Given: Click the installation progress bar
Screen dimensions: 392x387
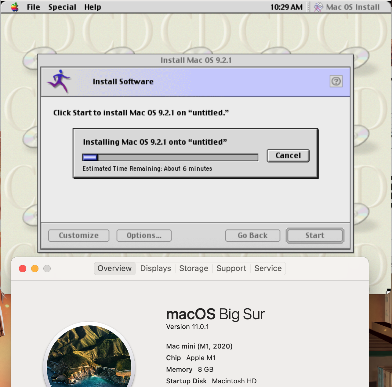Looking at the screenshot, I should [x=170, y=157].
